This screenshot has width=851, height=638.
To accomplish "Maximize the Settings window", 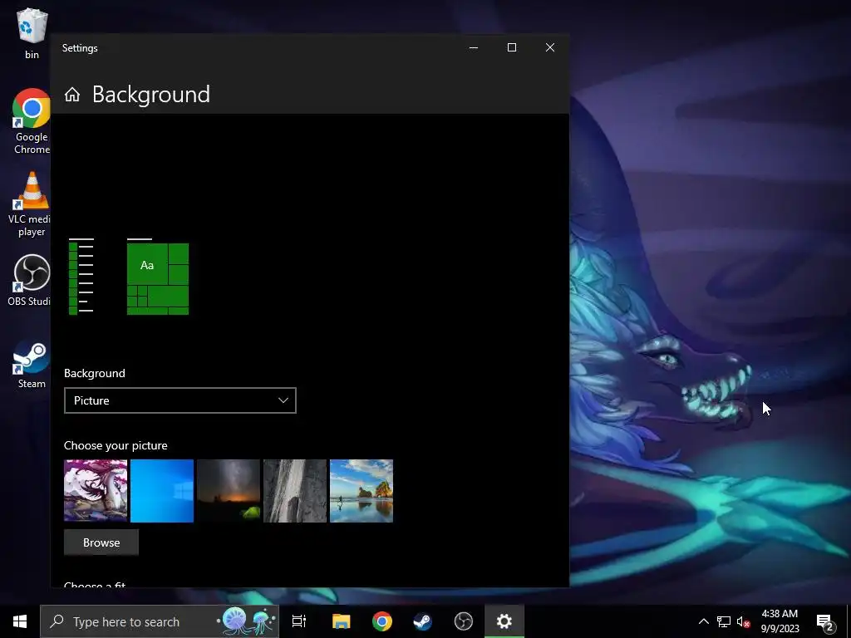I will (x=512, y=47).
